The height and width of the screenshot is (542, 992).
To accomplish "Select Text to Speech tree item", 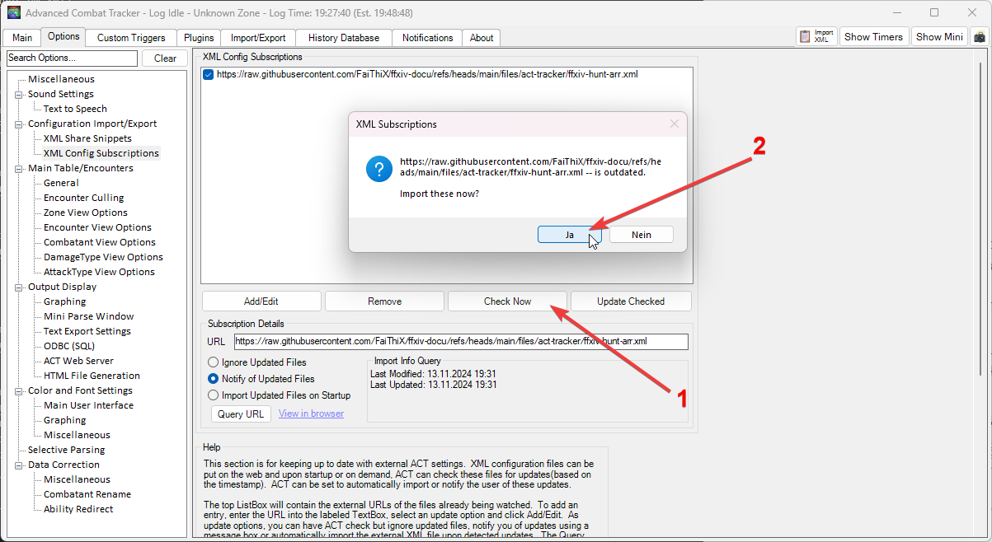I will pos(75,109).
